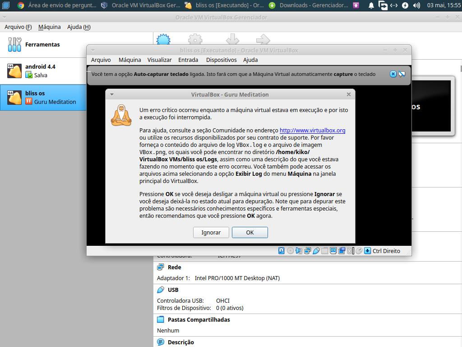
Task: Select Ferramentas in the Gerenciador sidebar
Action: pyautogui.click(x=43, y=45)
